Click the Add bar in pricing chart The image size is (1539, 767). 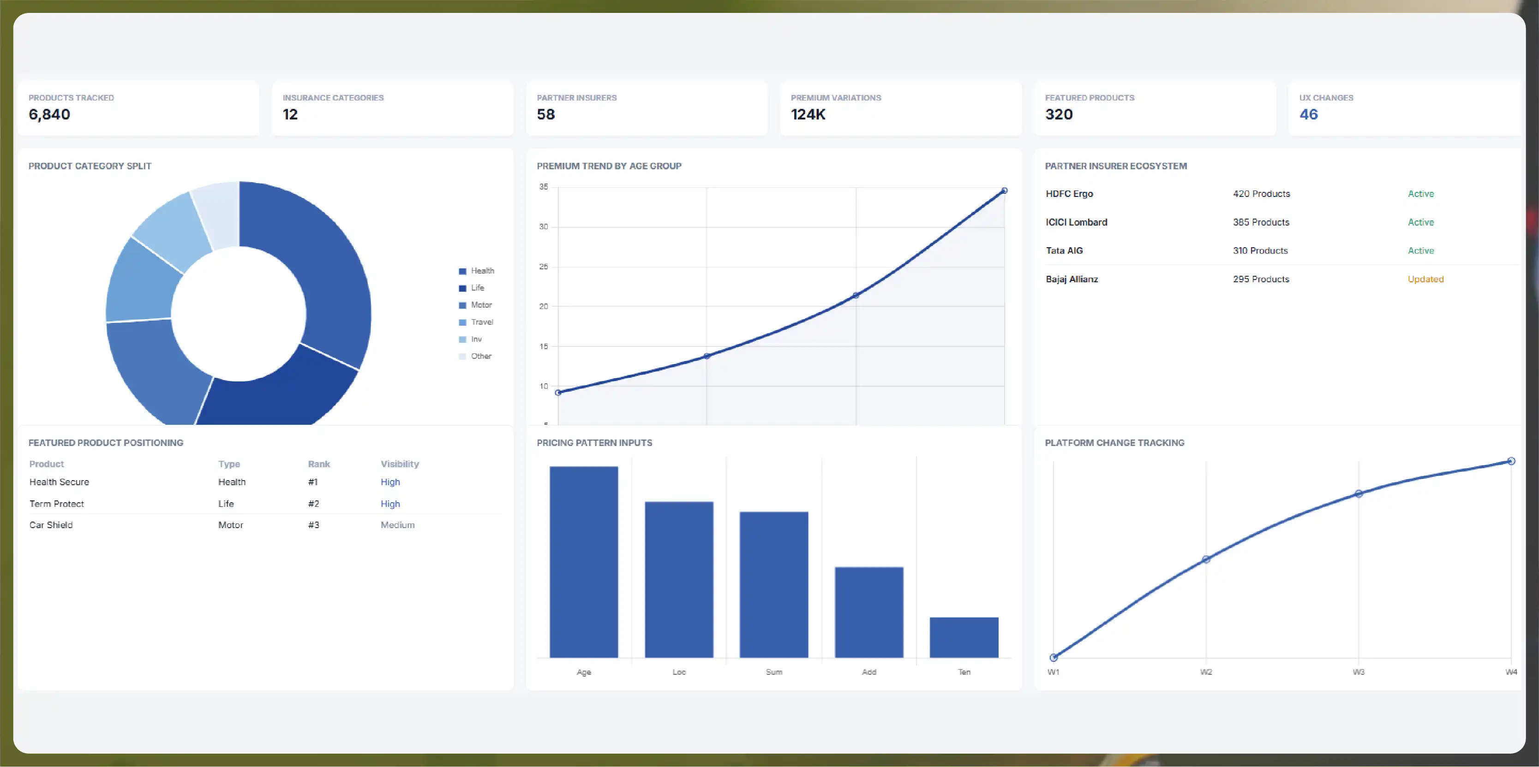click(868, 612)
